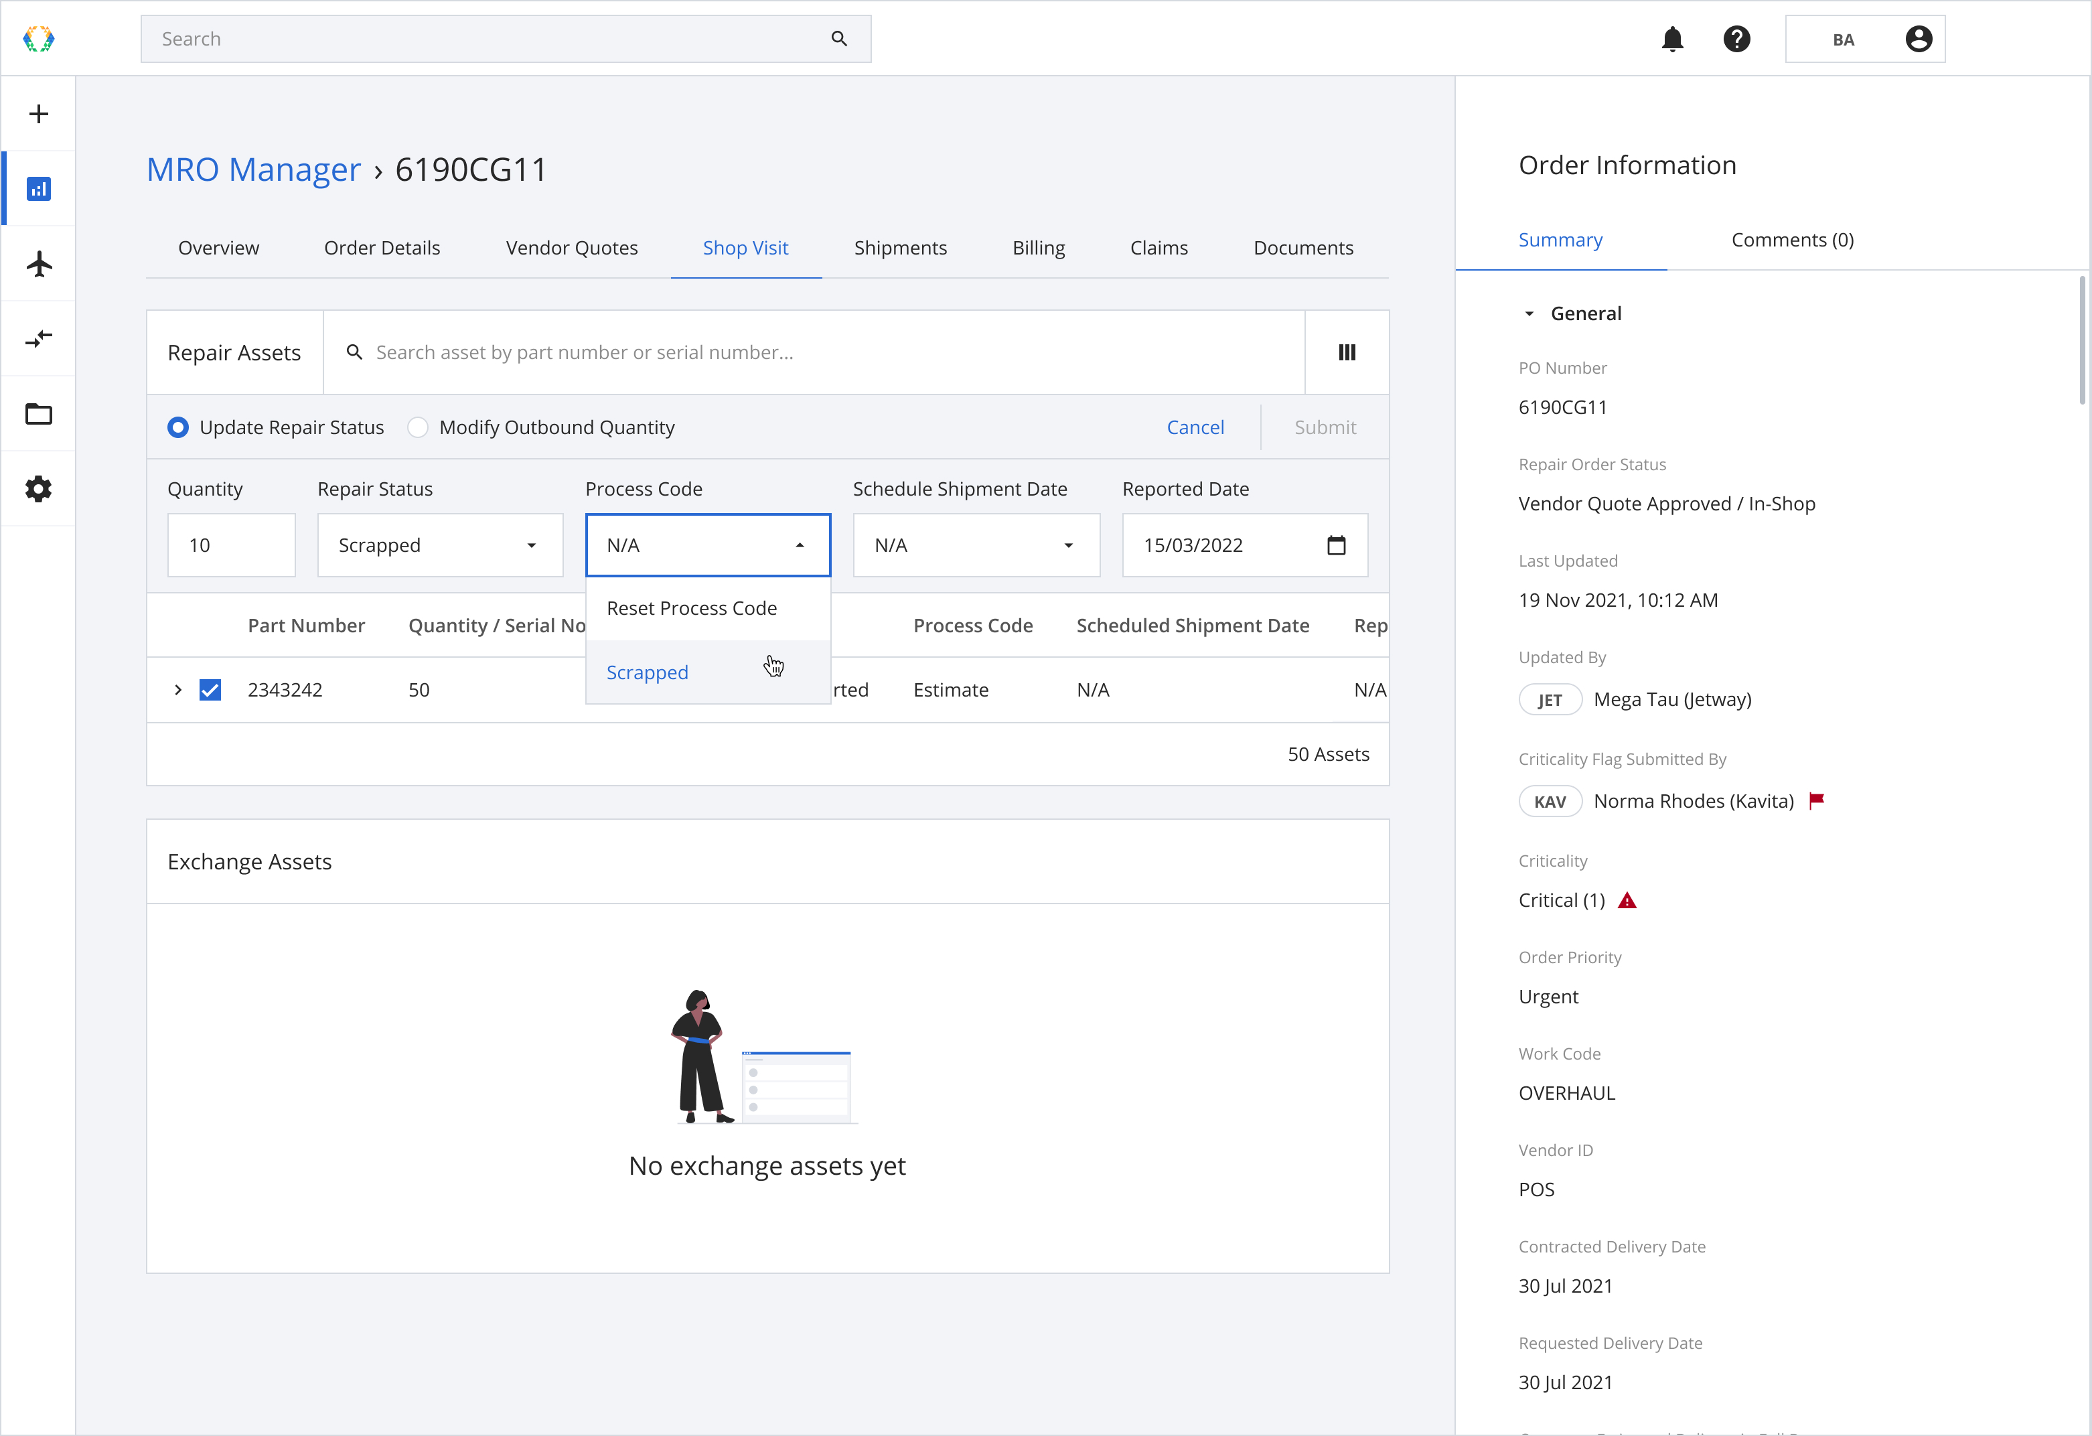Click the Order Information panel scrollbar
The width and height of the screenshot is (2092, 1436).
tap(2081, 340)
